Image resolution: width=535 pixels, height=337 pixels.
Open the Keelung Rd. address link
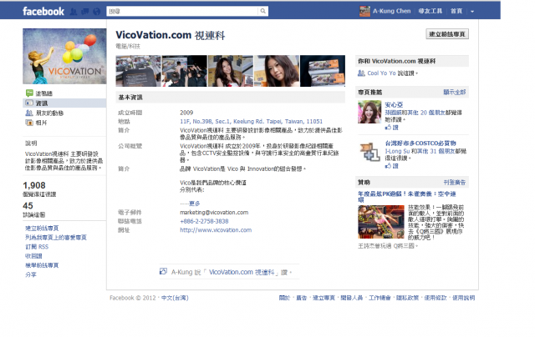tap(251, 121)
